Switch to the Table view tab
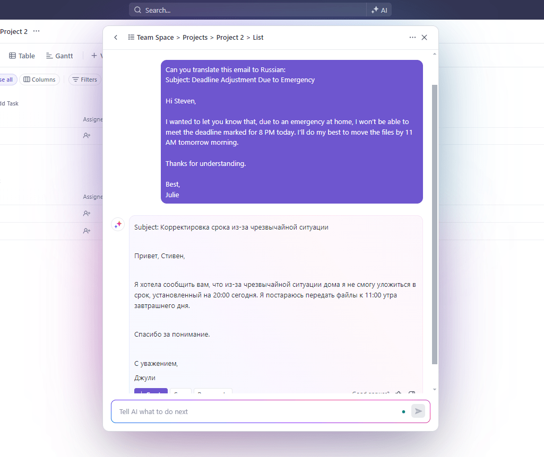Viewport: 544px width, 457px height. [x=22, y=56]
